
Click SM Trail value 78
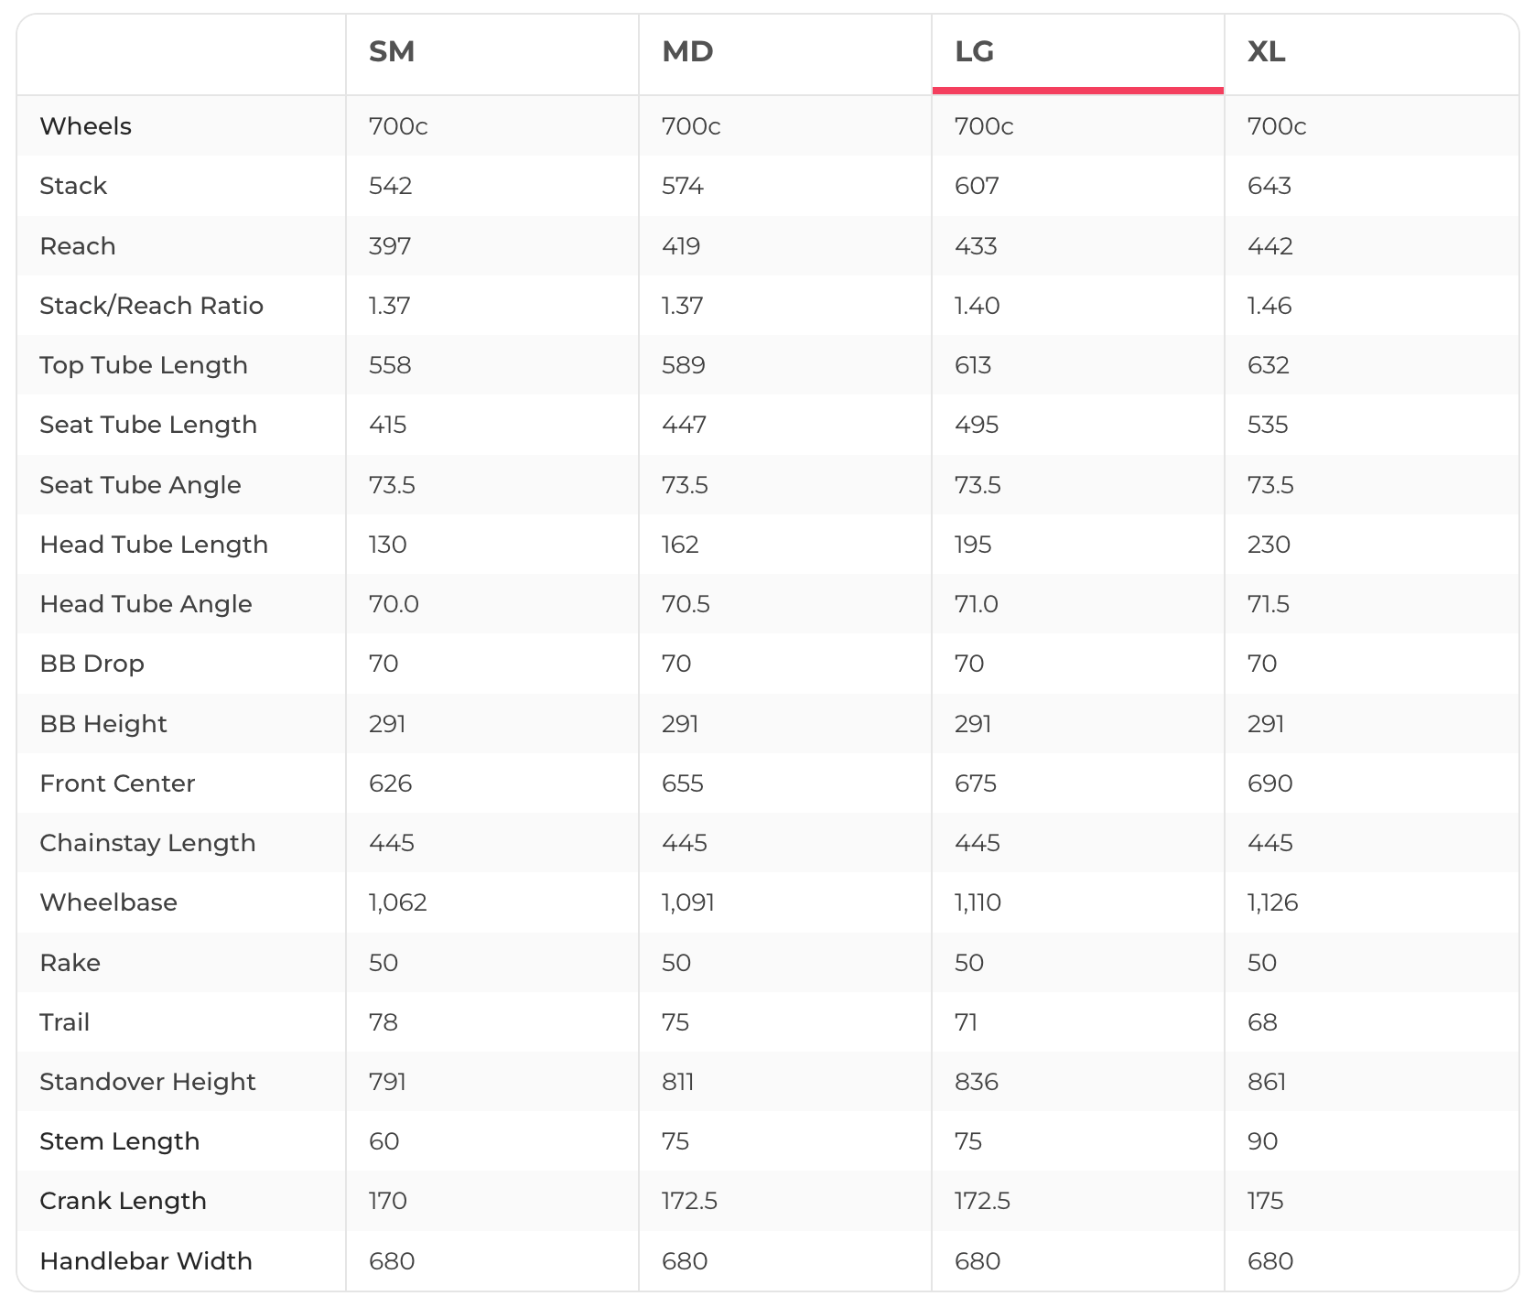click(383, 1022)
